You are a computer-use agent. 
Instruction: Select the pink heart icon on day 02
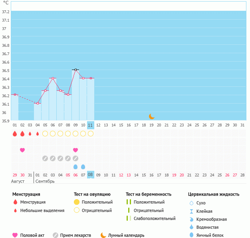pos(22,150)
